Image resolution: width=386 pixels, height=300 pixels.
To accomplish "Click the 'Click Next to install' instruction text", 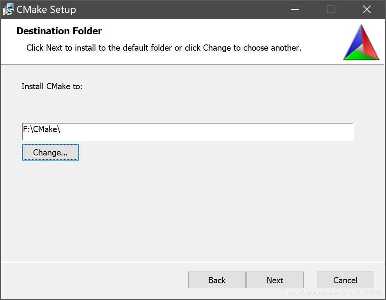I will click(x=164, y=48).
